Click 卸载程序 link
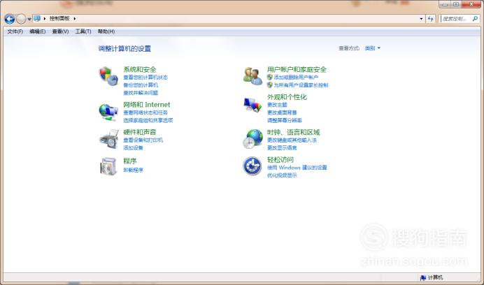Screen dimensions: 484x285 133,170
